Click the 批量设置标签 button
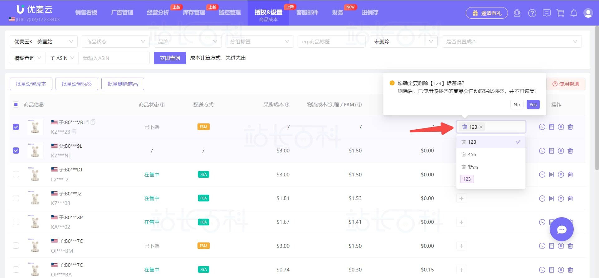Screen dimensions: 599x278 [77, 84]
